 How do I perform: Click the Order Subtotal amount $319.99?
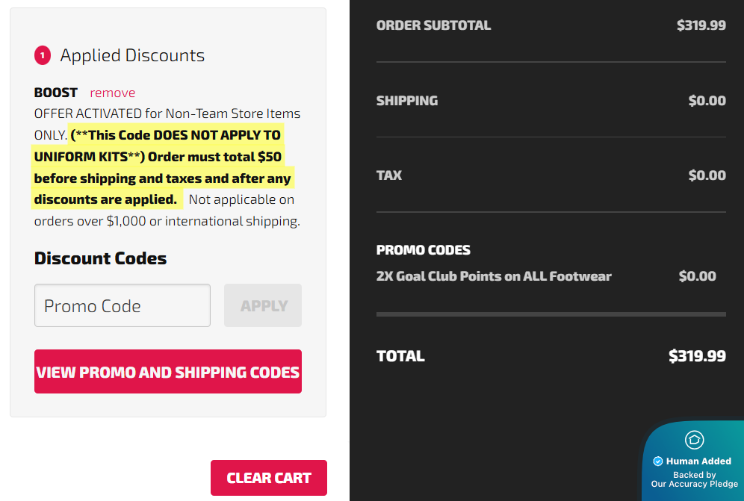click(701, 25)
